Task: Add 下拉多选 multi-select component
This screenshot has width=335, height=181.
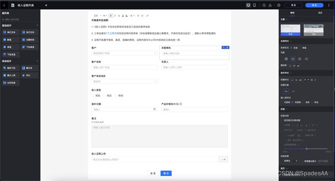Action: click(x=11, y=55)
